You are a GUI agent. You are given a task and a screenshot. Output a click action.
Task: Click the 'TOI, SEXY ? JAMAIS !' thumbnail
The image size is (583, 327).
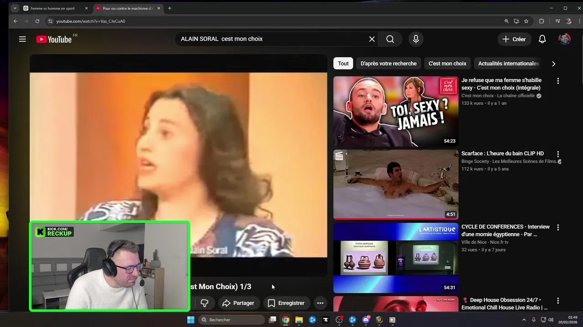(396, 111)
